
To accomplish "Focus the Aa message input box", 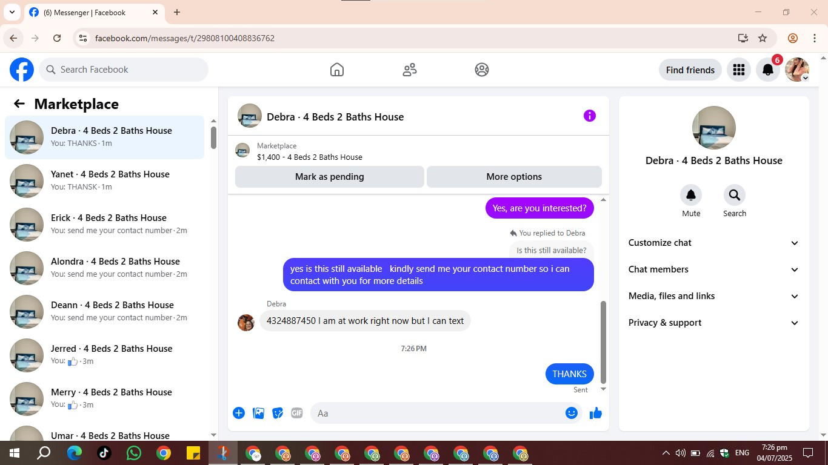I will pos(446,413).
